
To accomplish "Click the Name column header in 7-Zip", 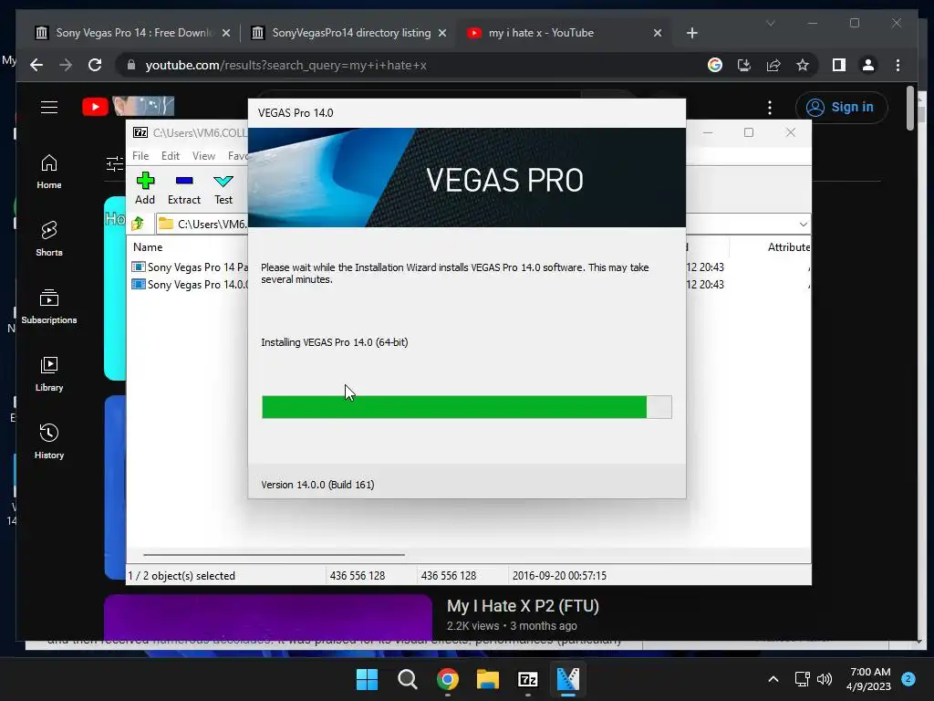I will pyautogui.click(x=148, y=246).
